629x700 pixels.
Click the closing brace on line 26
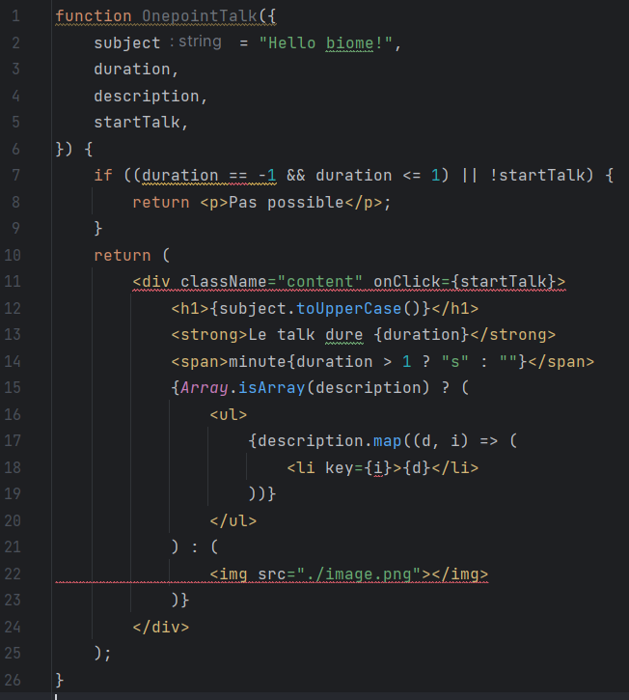point(60,681)
